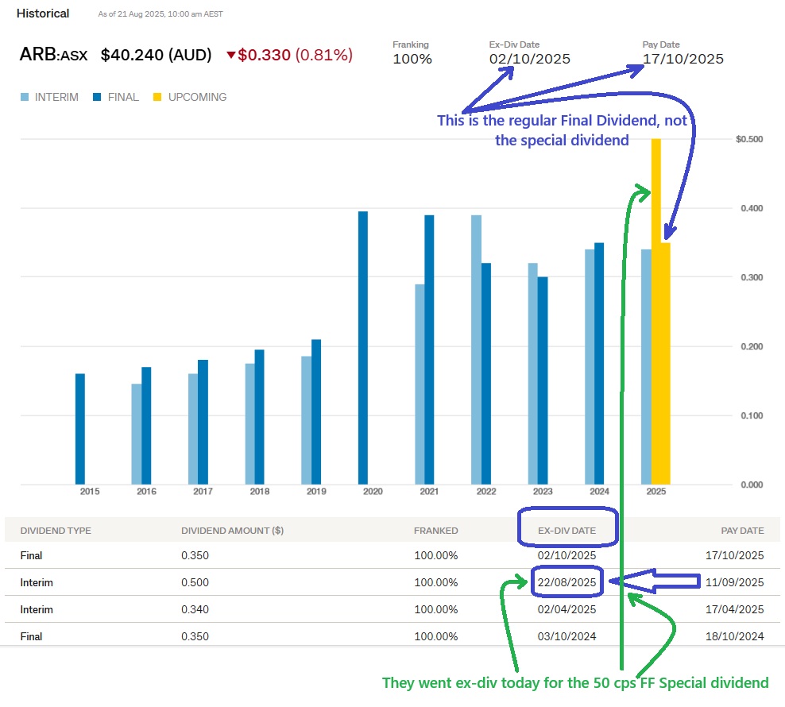Click the INTERIM legend color square

coord(25,98)
